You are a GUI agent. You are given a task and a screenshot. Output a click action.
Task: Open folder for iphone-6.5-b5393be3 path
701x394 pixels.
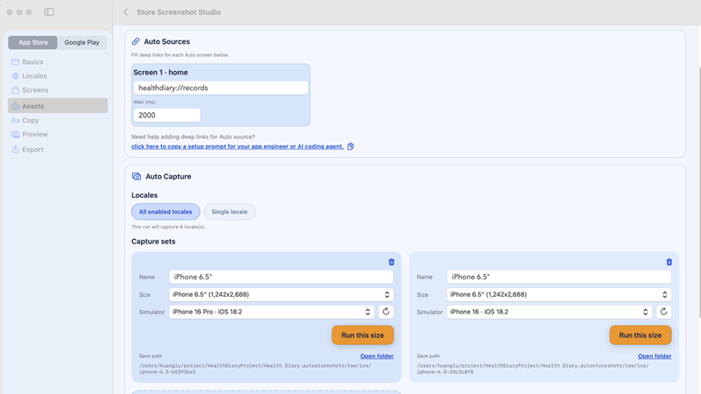coord(377,356)
